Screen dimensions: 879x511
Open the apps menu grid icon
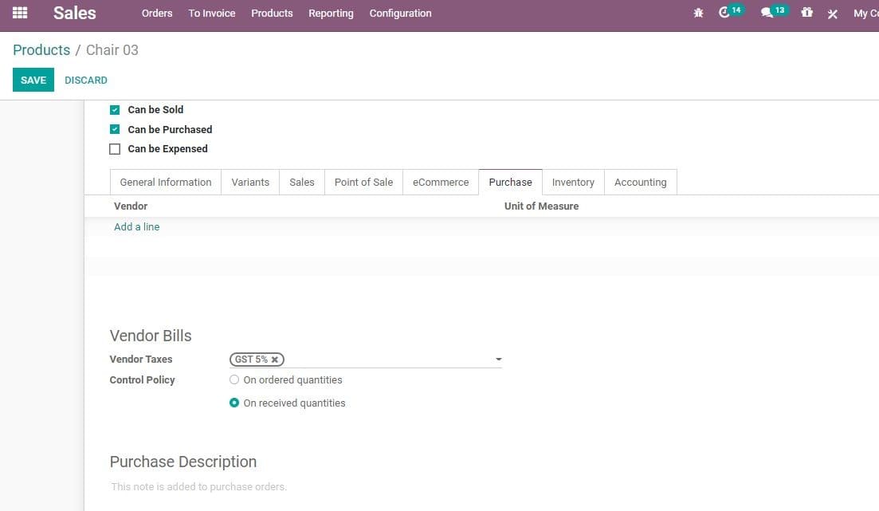click(x=19, y=13)
